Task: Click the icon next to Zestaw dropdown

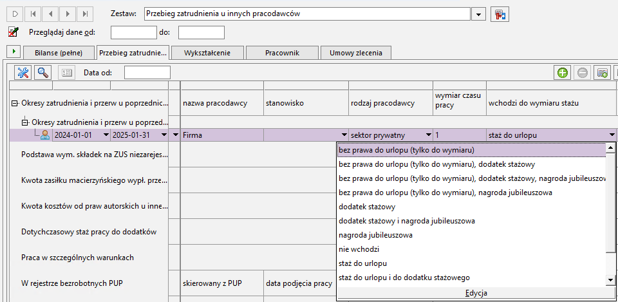Action: pos(500,14)
